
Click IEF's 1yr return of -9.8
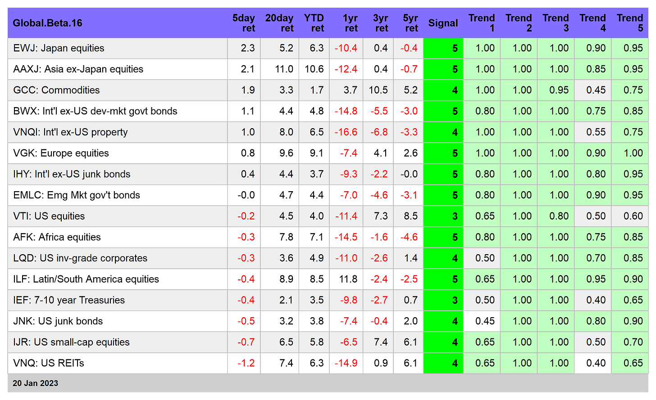click(x=349, y=300)
